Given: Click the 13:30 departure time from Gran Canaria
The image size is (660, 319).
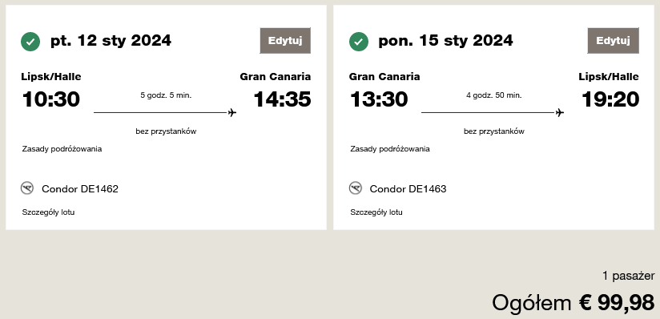Looking at the screenshot, I should click(379, 99).
